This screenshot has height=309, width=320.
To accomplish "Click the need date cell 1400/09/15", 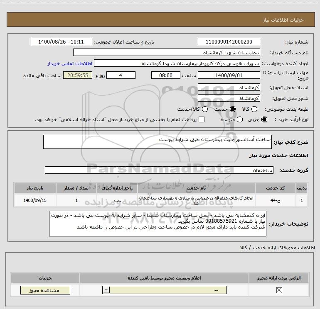I will (x=35, y=200).
